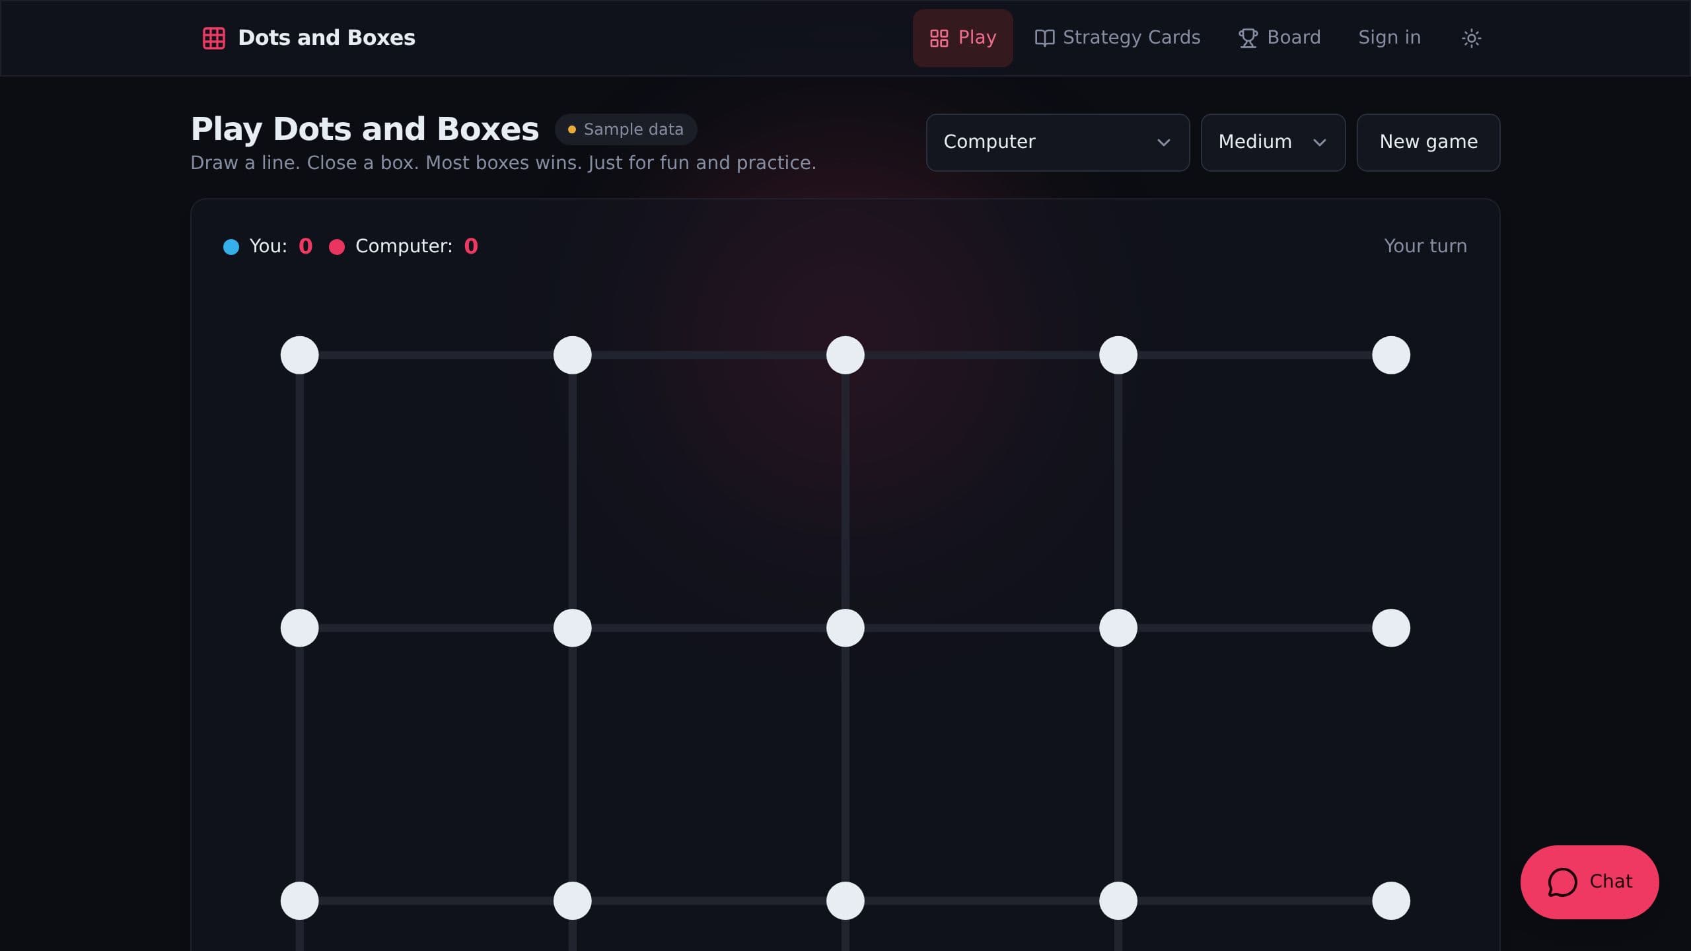Click the chevron arrow of the Computer dropdown
Image resolution: width=1691 pixels, height=951 pixels.
[1164, 143]
